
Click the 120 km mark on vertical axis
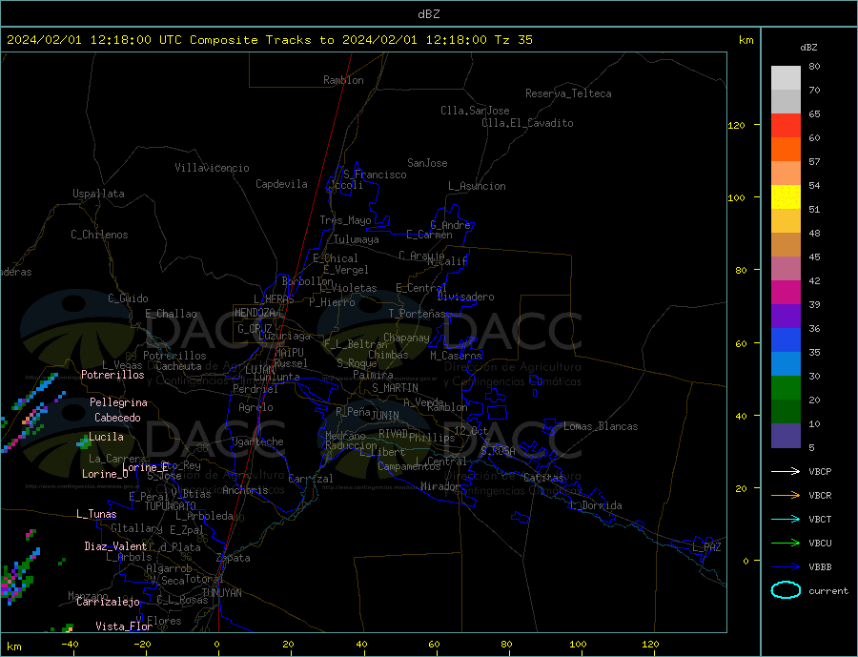[737, 125]
